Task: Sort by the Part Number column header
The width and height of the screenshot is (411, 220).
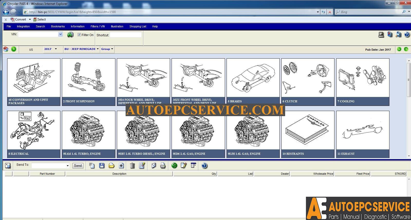Action: click(47, 174)
